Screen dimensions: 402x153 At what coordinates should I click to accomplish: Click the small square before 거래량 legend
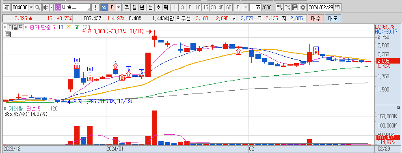[5, 109]
